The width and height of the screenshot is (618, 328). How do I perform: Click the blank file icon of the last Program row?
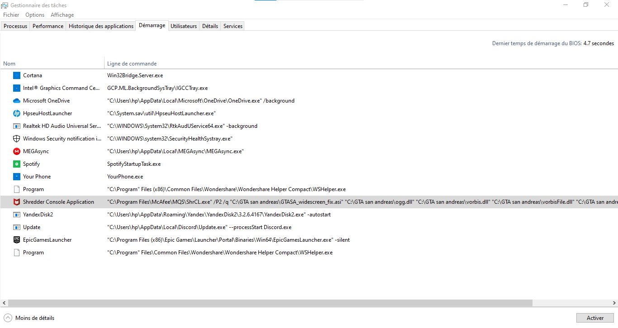click(17, 253)
